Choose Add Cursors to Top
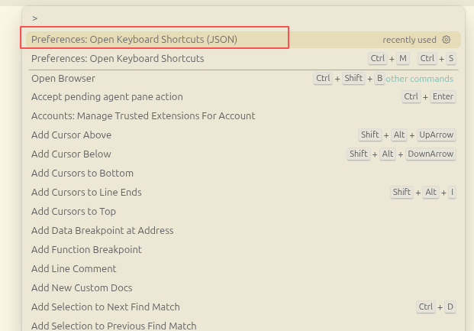 243,211
